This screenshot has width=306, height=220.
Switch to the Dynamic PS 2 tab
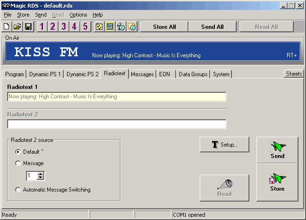coord(82,74)
